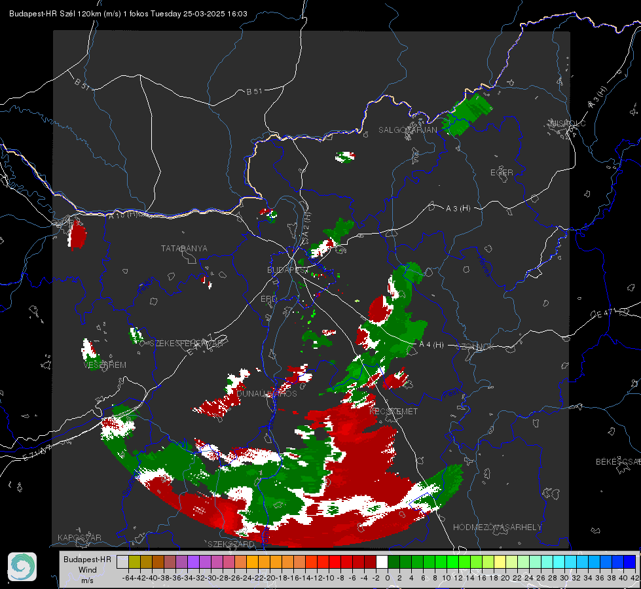Viewport: 641px width, 589px height.
Task: Select the white zero-velocity legend swatch
Action: pyautogui.click(x=382, y=562)
